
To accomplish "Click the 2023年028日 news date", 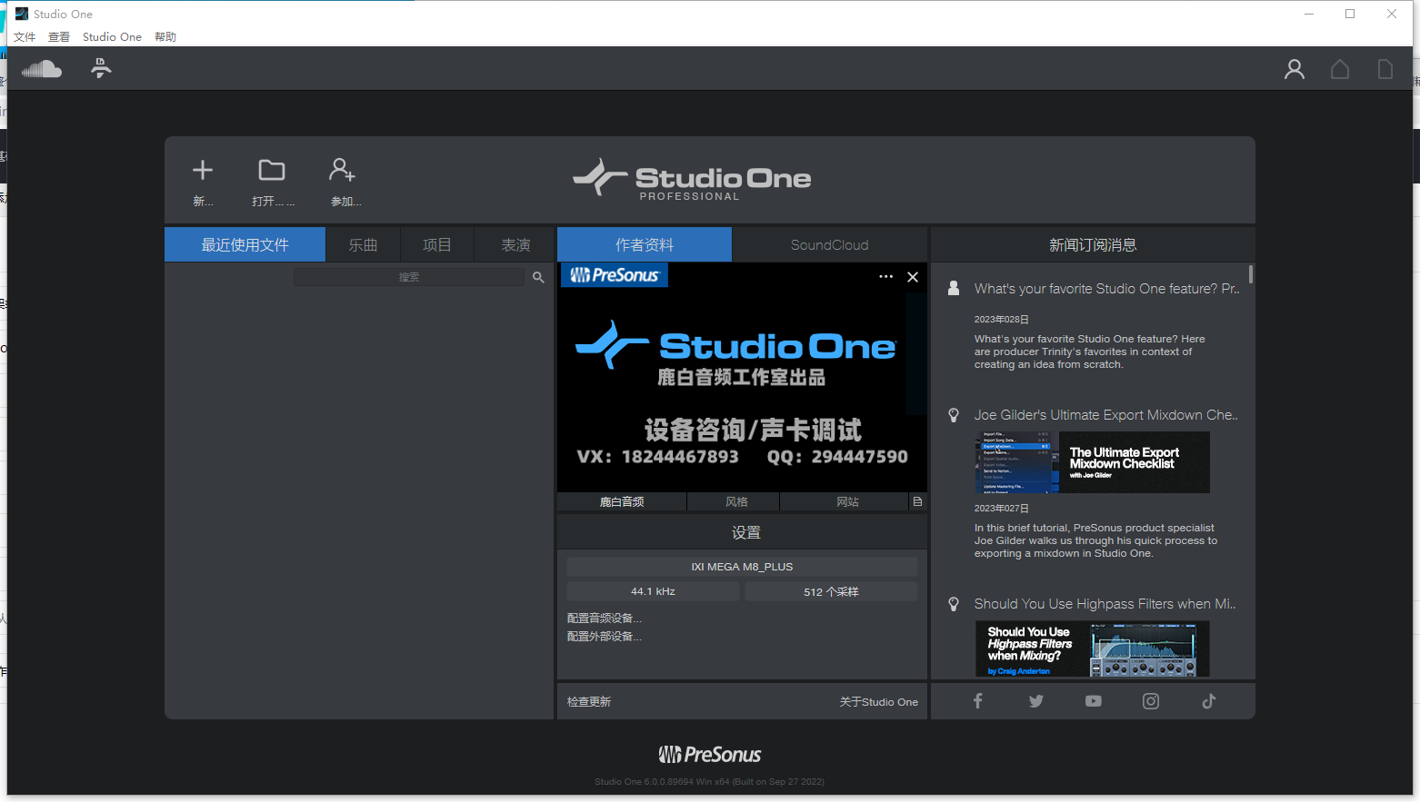I will coord(1002,320).
